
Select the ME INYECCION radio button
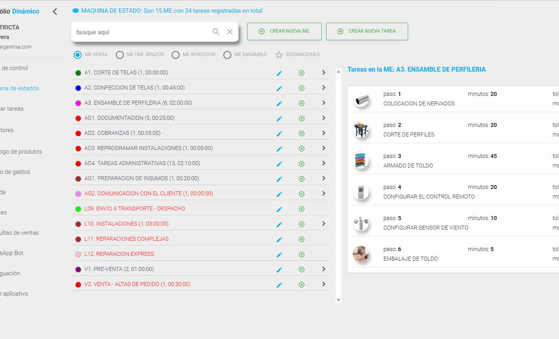click(x=176, y=55)
